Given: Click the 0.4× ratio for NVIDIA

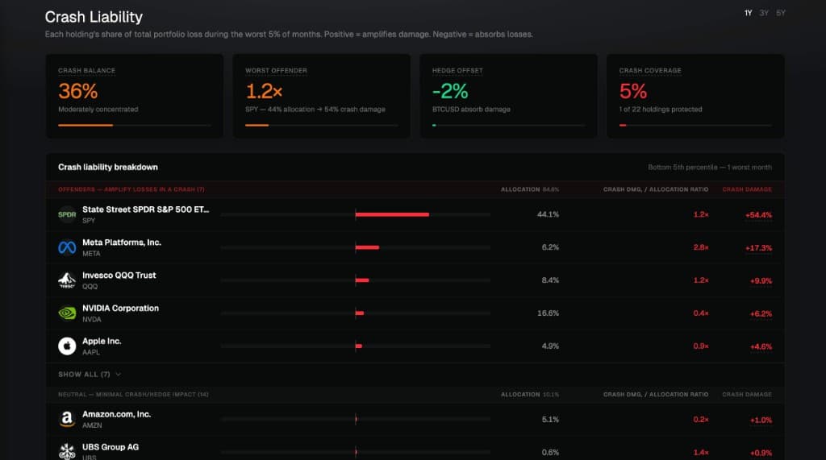Looking at the screenshot, I should point(701,313).
